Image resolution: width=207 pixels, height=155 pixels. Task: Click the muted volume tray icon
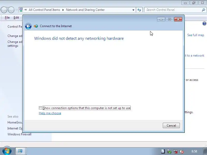click(182, 151)
